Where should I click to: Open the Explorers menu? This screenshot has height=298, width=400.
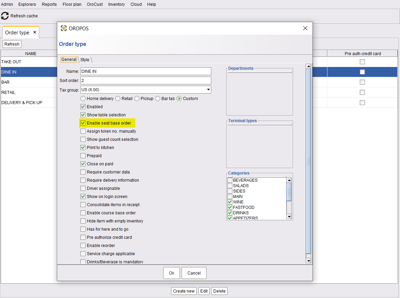tap(27, 4)
